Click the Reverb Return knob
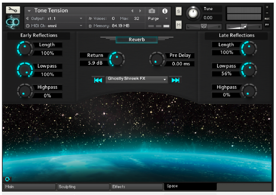This screenshot has width=276, height=195. coord(116,59)
